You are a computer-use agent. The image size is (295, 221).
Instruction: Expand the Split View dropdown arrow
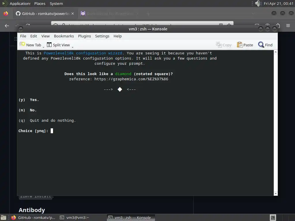click(73, 47)
